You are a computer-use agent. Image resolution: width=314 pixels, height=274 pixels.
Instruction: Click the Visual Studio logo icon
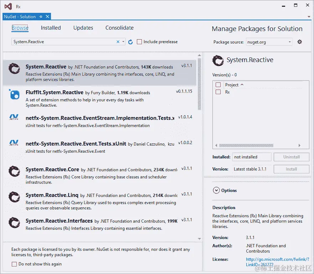(8, 7)
